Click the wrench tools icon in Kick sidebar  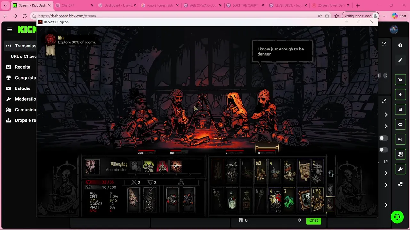tap(400, 169)
